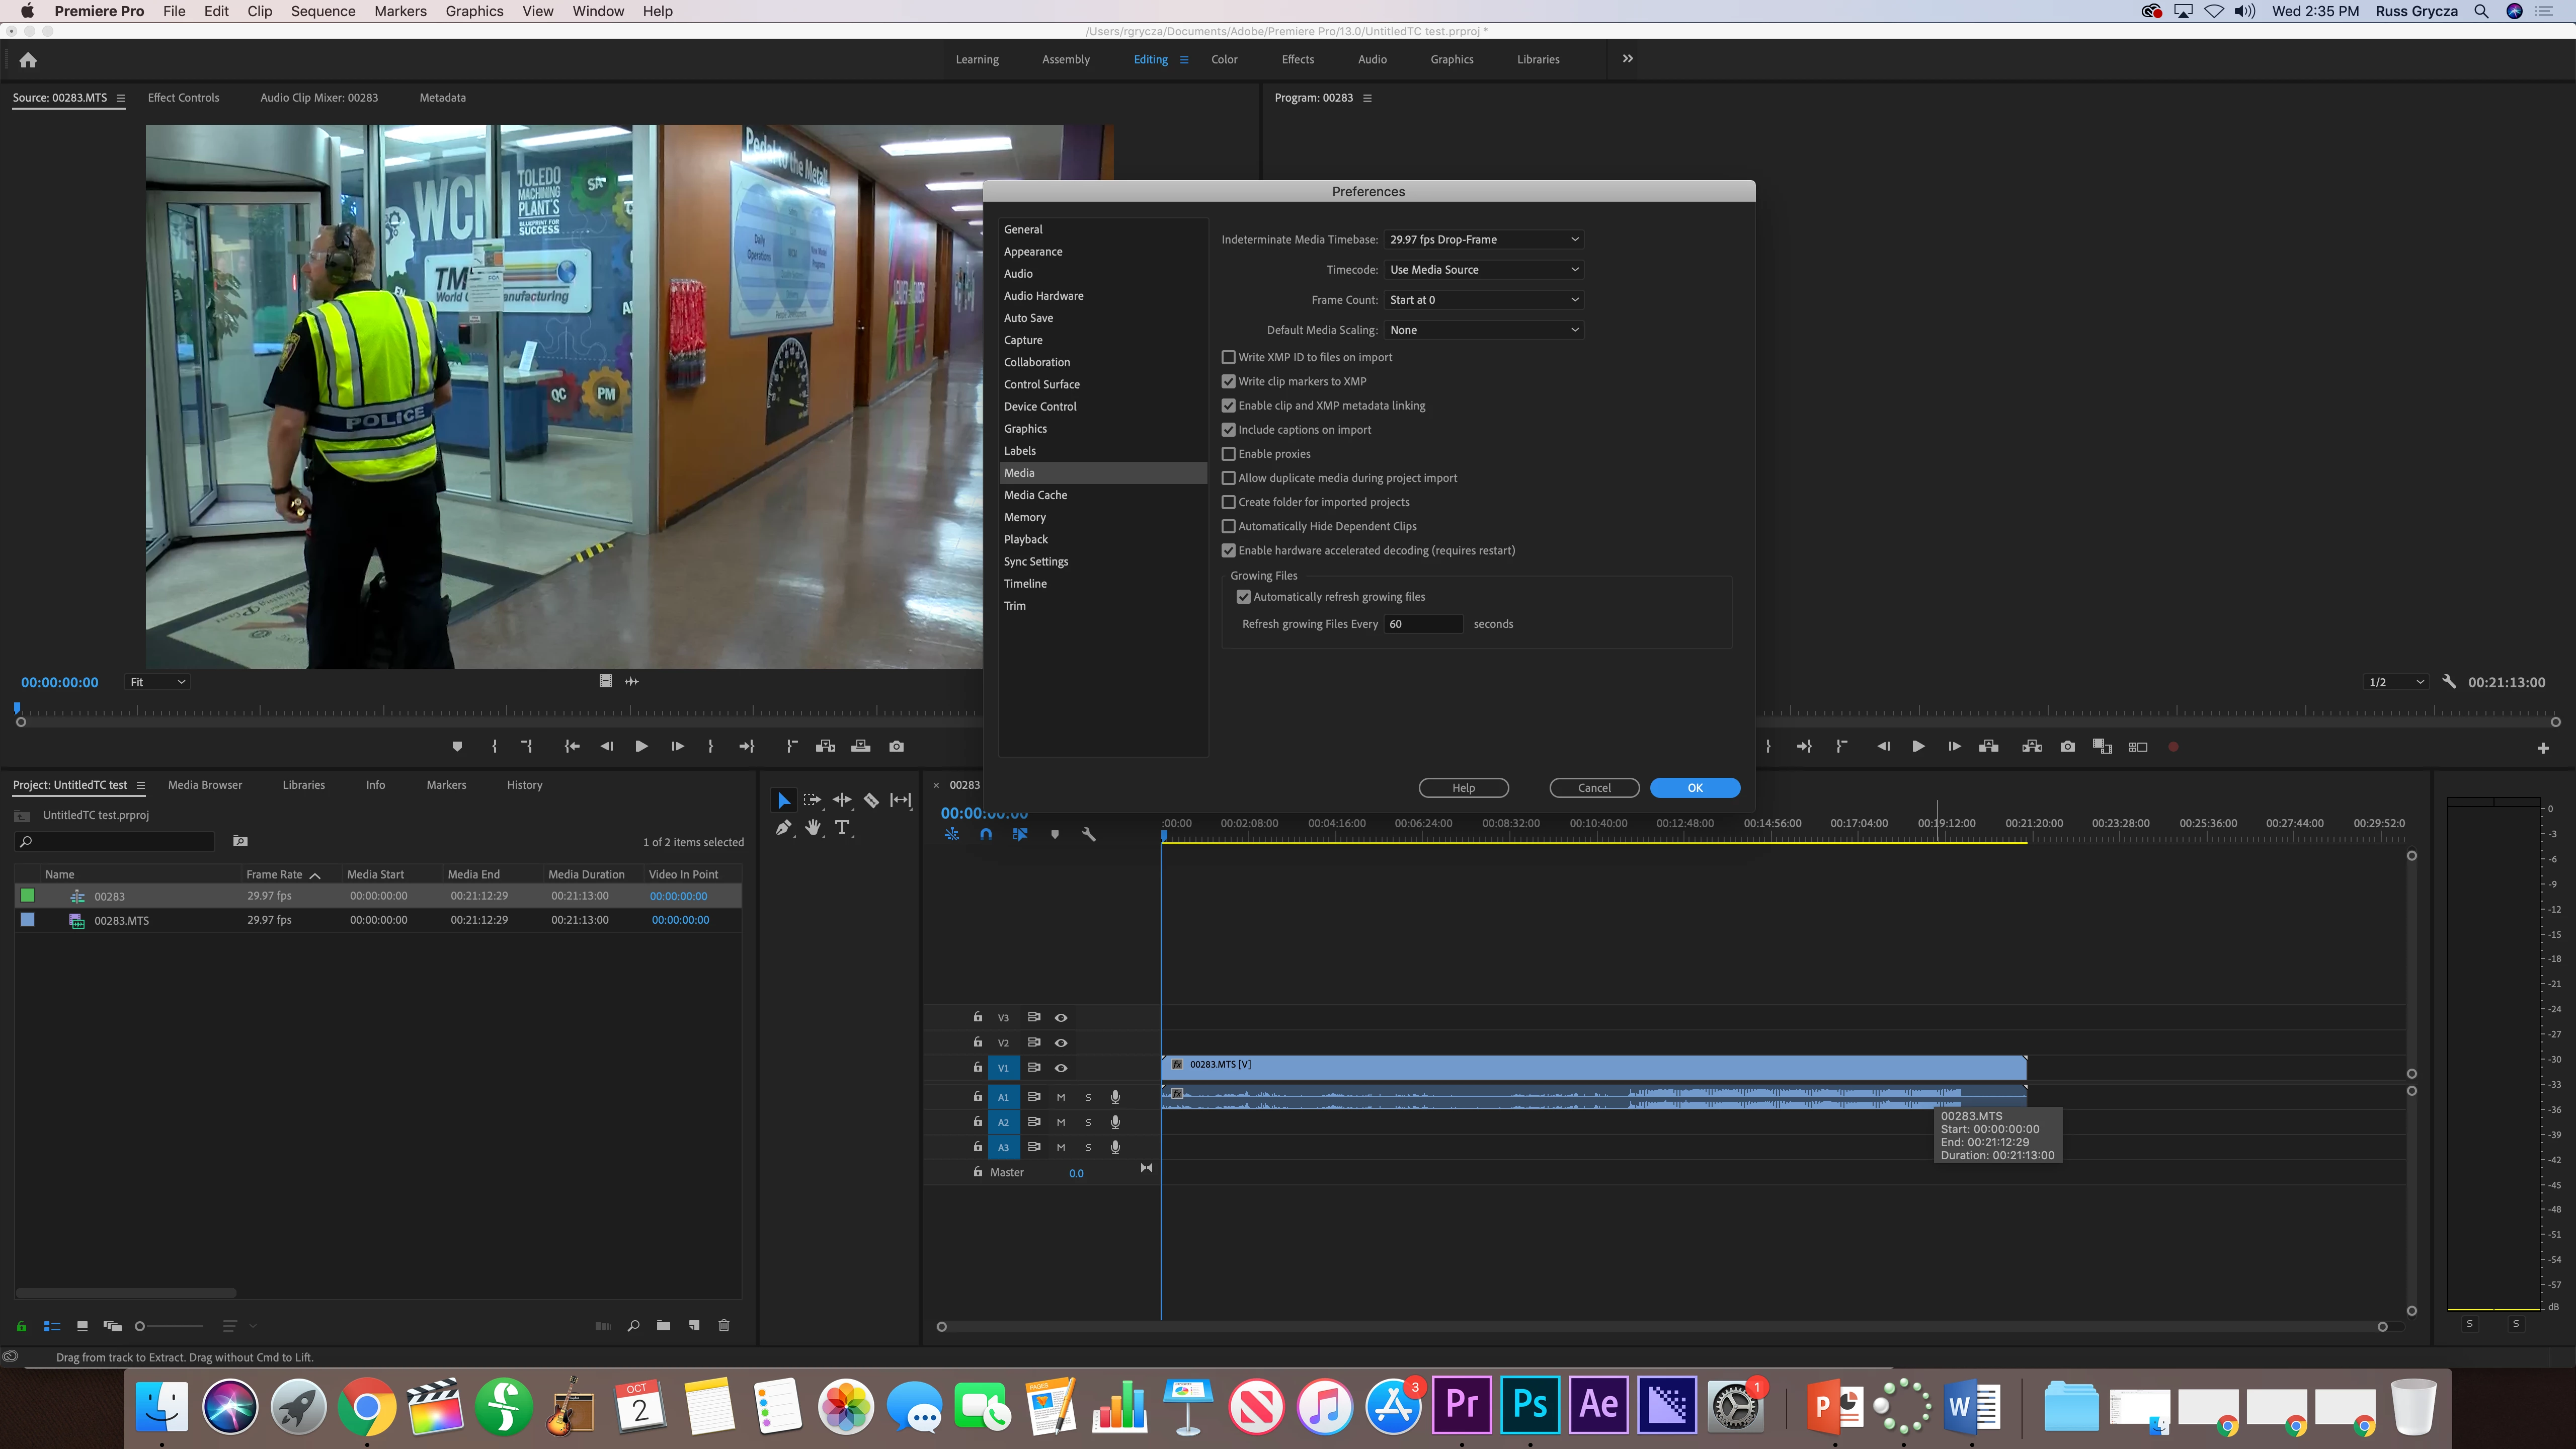
Task: Select Media Cache preferences category
Action: (1035, 495)
